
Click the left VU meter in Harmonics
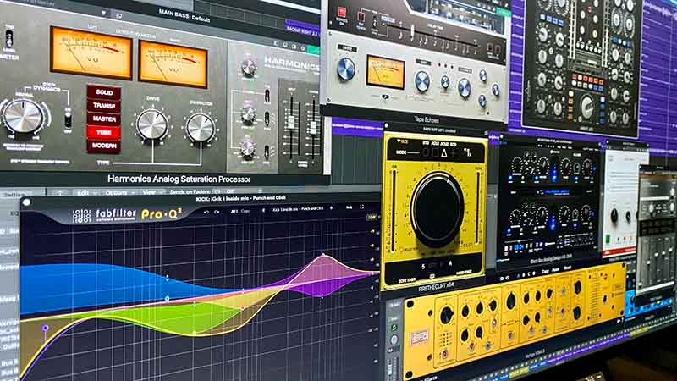[x=91, y=52]
